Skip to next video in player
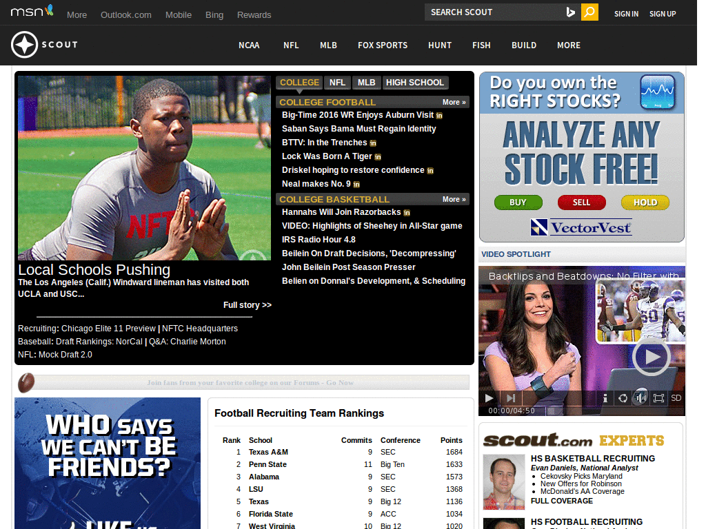Image resolution: width=706 pixels, height=529 pixels. click(511, 398)
